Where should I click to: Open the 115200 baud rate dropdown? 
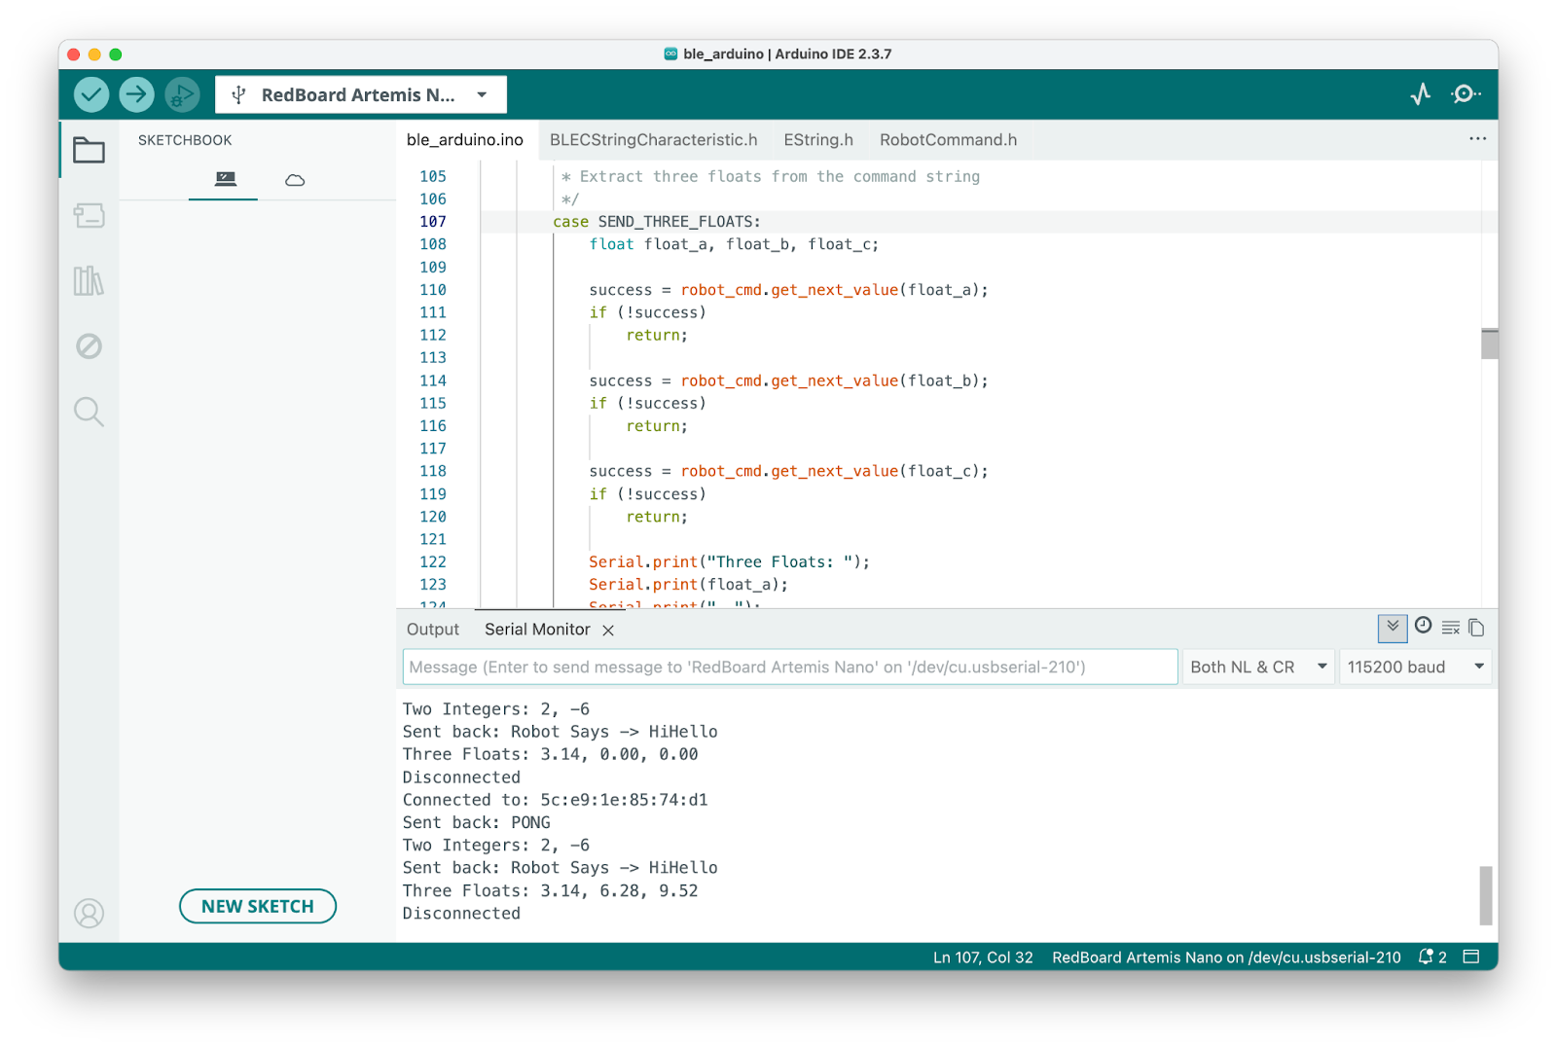1414,667
